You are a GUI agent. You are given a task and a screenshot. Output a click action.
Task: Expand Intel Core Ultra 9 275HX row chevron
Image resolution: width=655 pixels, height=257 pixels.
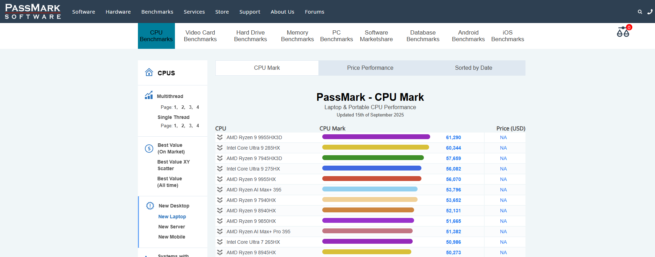(220, 169)
